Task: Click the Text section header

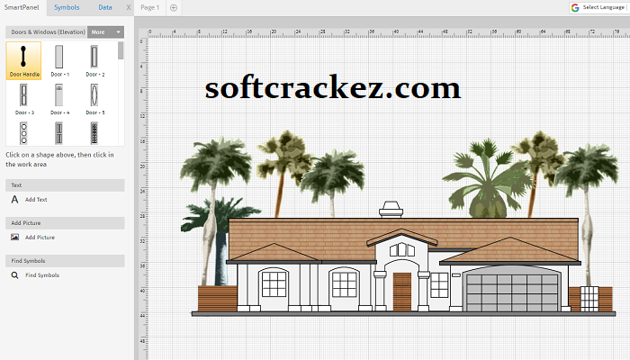Action: (65, 185)
